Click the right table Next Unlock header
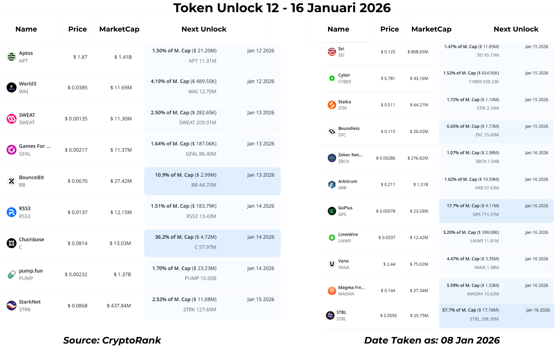This screenshot has width=560, height=356. tap(516, 29)
